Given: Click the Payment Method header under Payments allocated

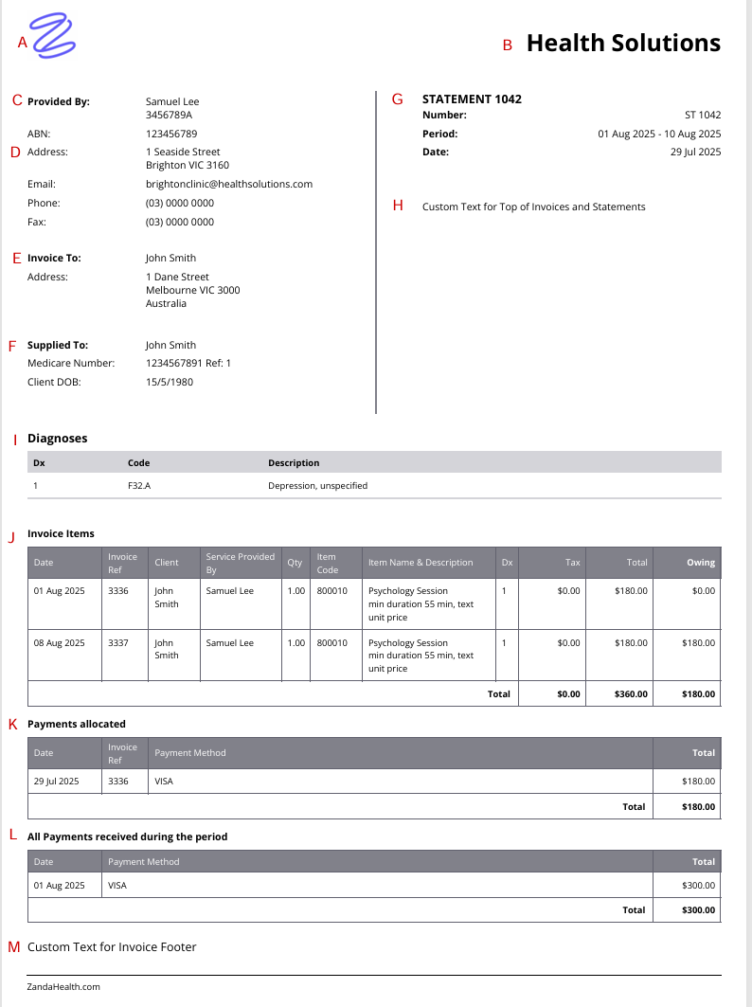Looking at the screenshot, I should (190, 753).
